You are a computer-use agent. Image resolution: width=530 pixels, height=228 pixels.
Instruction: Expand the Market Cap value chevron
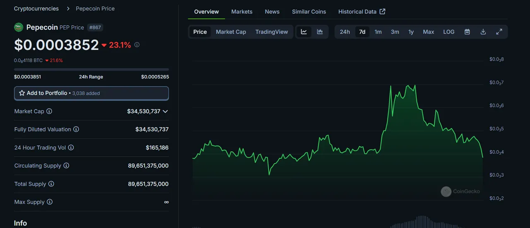(x=165, y=112)
